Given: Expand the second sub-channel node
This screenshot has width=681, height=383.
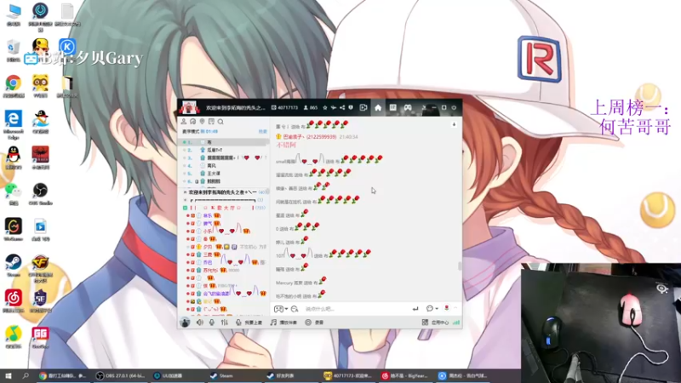Looking at the screenshot, I should [x=186, y=200].
